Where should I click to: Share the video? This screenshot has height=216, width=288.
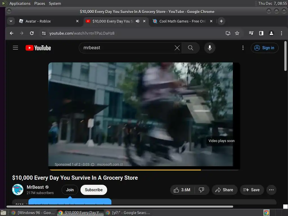[224, 190]
